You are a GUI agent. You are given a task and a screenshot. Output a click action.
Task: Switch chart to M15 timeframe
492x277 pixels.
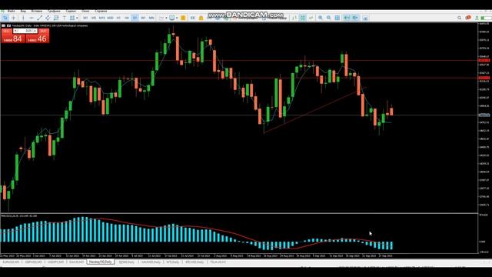coord(101,18)
